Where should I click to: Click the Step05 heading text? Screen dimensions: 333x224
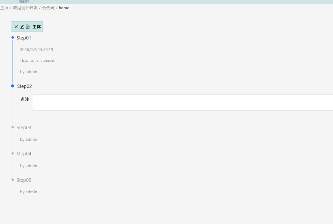click(24, 180)
